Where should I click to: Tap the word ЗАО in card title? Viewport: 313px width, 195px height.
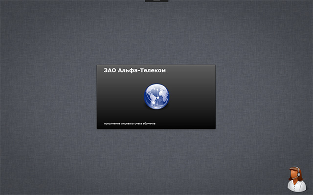(x=110, y=70)
